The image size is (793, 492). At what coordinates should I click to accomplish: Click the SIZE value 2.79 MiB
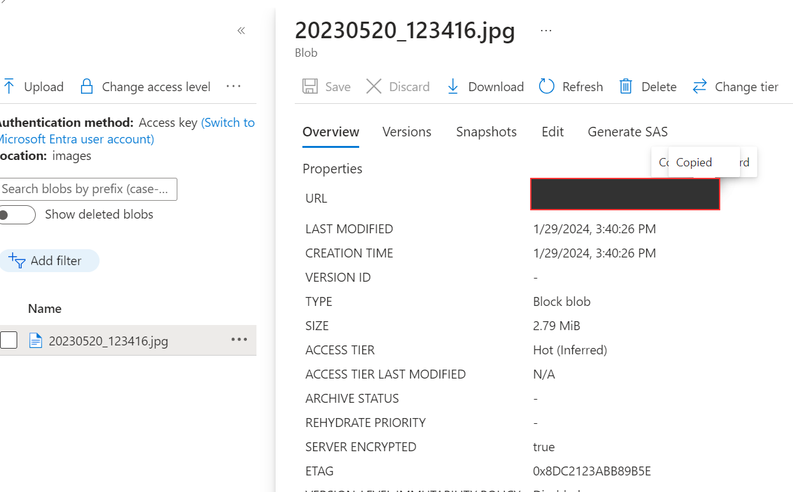pos(556,326)
